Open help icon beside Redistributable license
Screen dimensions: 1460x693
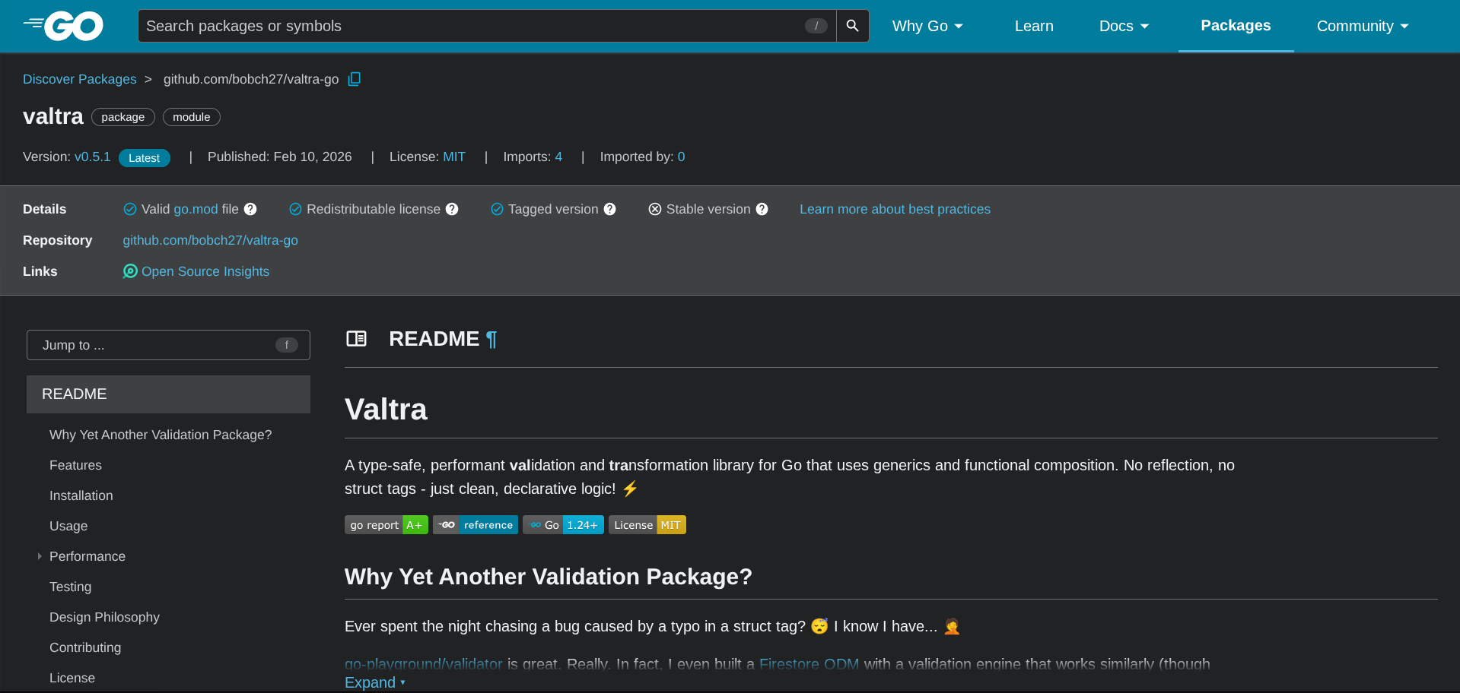click(452, 209)
